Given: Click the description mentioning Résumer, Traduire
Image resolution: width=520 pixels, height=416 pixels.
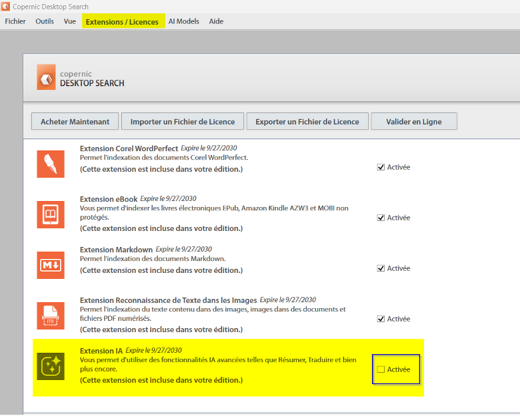Looking at the screenshot, I should 218,364.
